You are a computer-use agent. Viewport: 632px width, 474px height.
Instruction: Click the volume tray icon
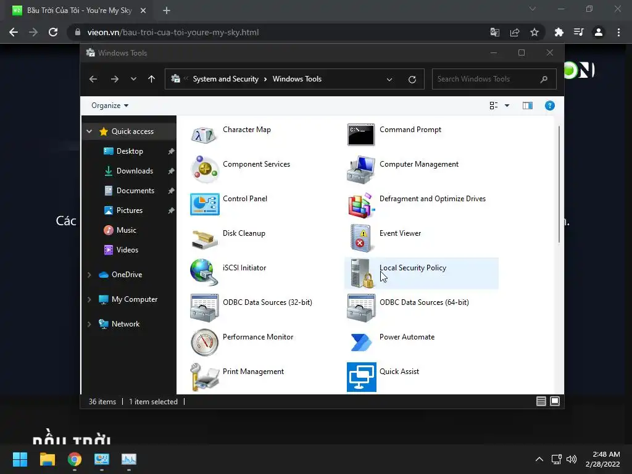[x=572, y=459]
